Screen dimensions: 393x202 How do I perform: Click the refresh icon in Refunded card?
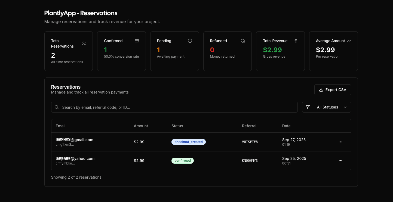(x=243, y=41)
